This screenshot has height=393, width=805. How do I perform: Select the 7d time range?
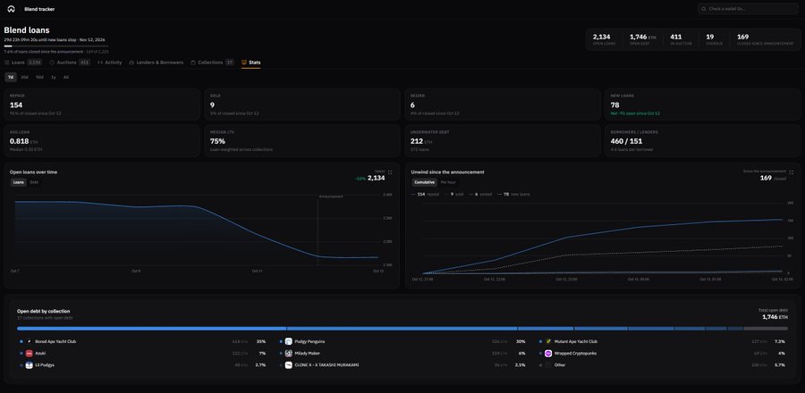point(10,78)
